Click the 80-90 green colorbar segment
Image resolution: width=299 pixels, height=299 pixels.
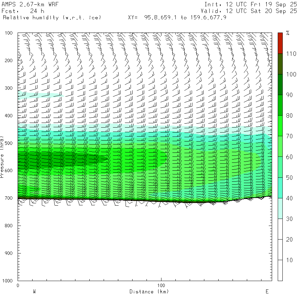pos(280,105)
